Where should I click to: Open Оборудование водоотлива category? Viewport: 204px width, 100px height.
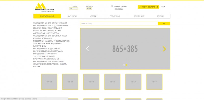coord(47,48)
